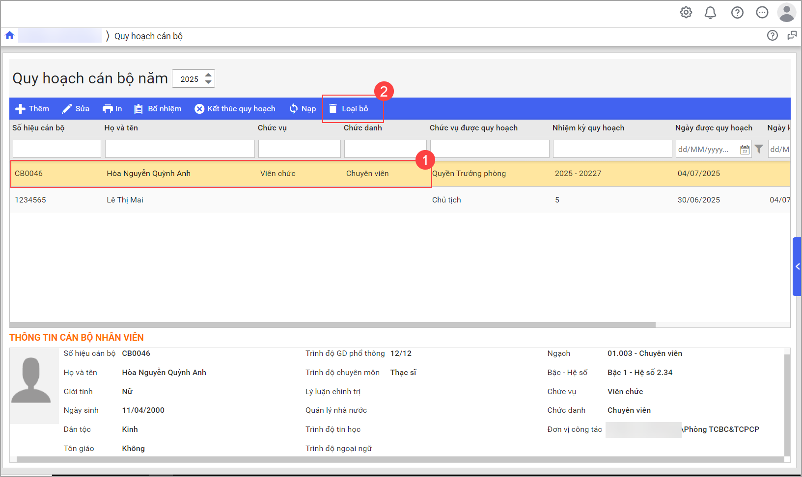
Task: Click Thêm to add a record
Action: click(32, 109)
